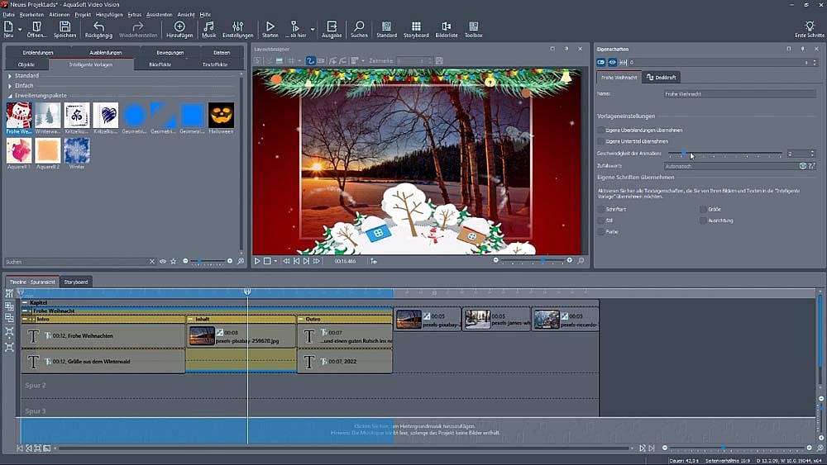Click the Rückgängig undo icon
827x465 pixels.
98,26
